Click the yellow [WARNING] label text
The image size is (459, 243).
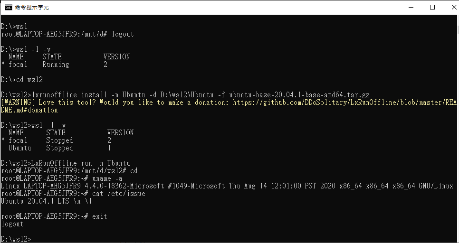18,103
